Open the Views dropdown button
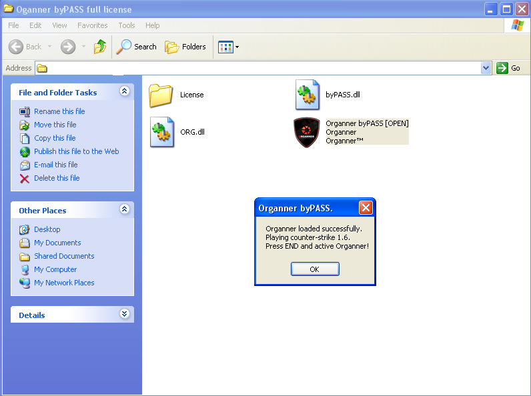Screen dimensions: 531x396 (x=228, y=47)
